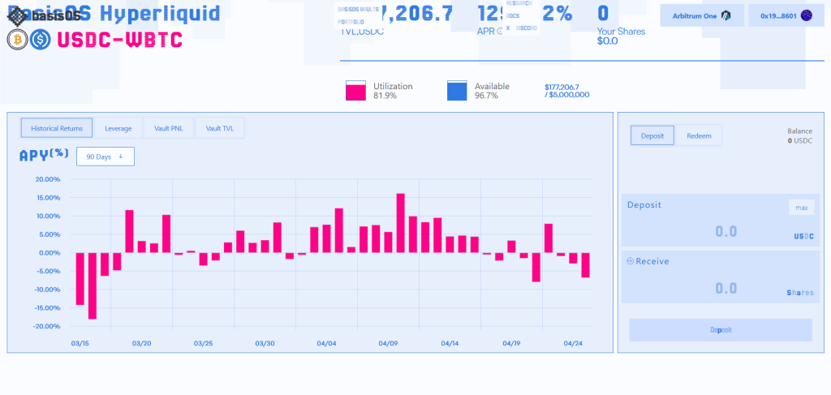Open the BasisOS Vaults nav link

point(358,10)
